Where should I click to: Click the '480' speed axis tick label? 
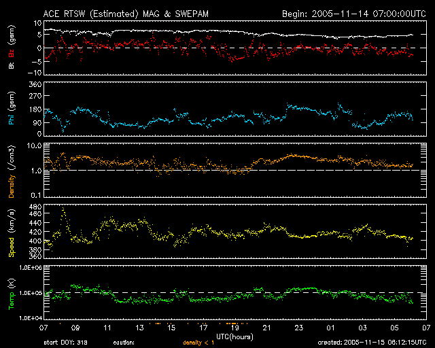coord(35,207)
